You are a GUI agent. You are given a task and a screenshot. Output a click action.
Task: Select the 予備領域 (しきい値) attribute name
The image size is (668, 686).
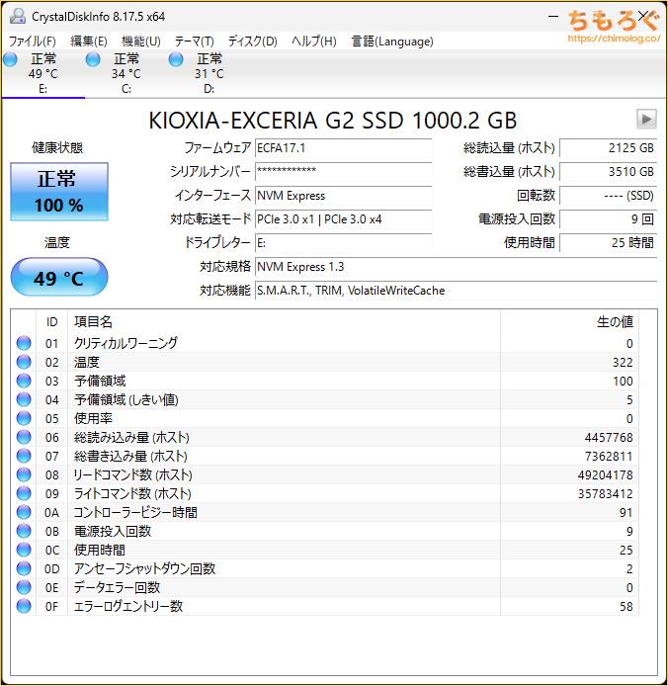(x=125, y=400)
